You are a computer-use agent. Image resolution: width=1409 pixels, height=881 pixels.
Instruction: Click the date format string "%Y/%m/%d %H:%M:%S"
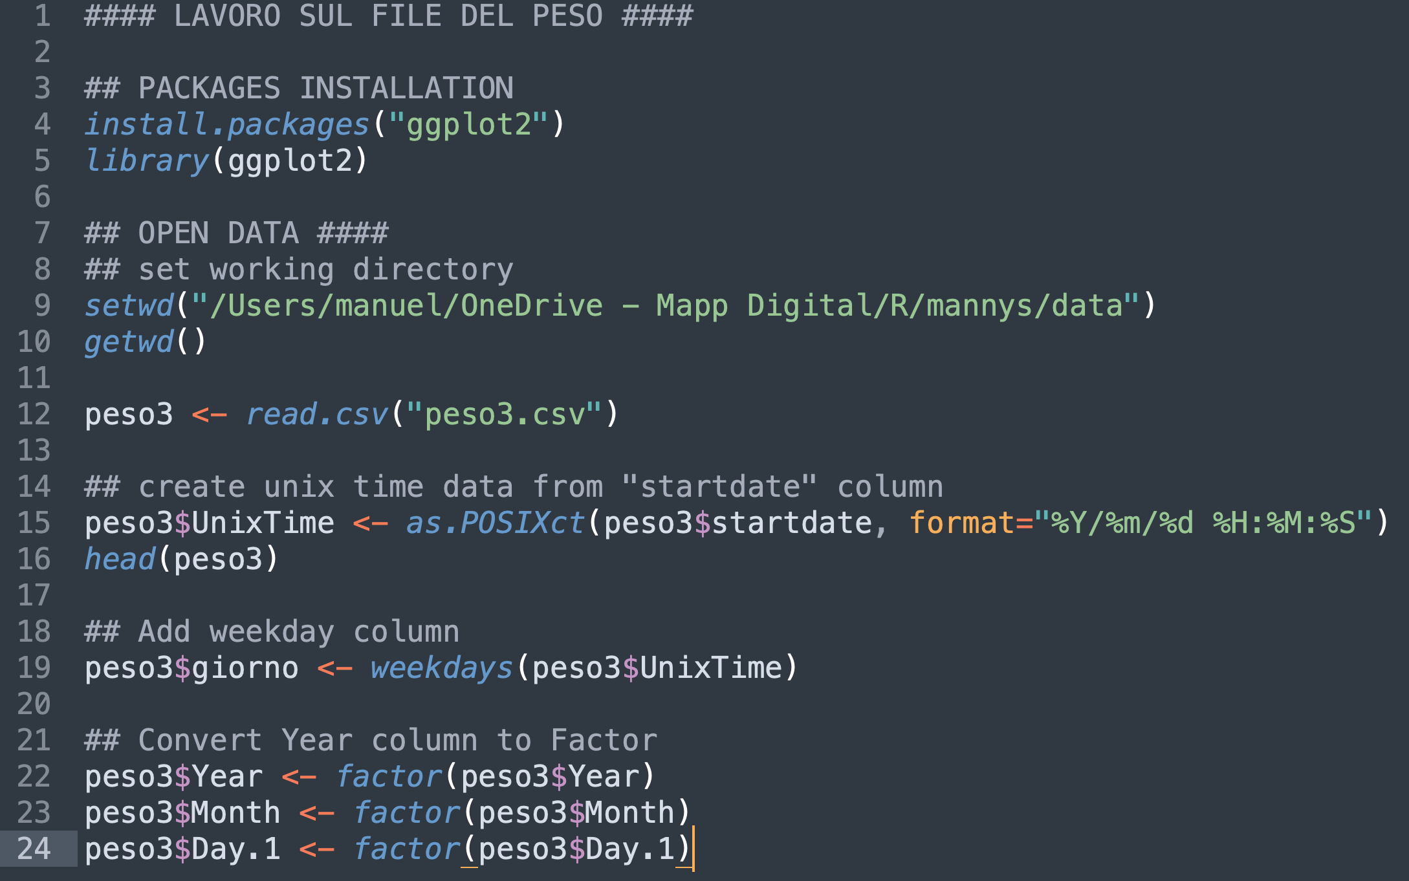pos(1203,523)
